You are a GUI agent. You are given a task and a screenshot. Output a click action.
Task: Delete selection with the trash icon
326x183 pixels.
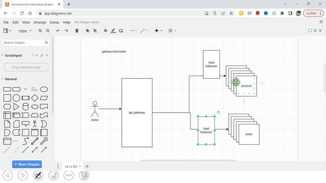77,30
